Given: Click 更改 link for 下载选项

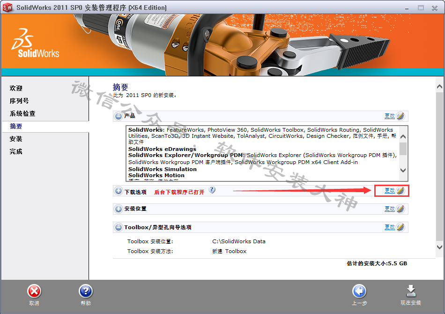Looking at the screenshot, I should click(x=390, y=190).
